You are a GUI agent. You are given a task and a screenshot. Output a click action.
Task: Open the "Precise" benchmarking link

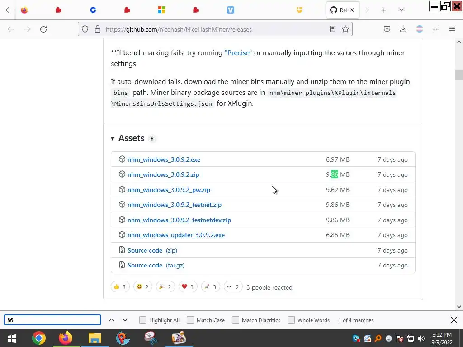point(238,53)
